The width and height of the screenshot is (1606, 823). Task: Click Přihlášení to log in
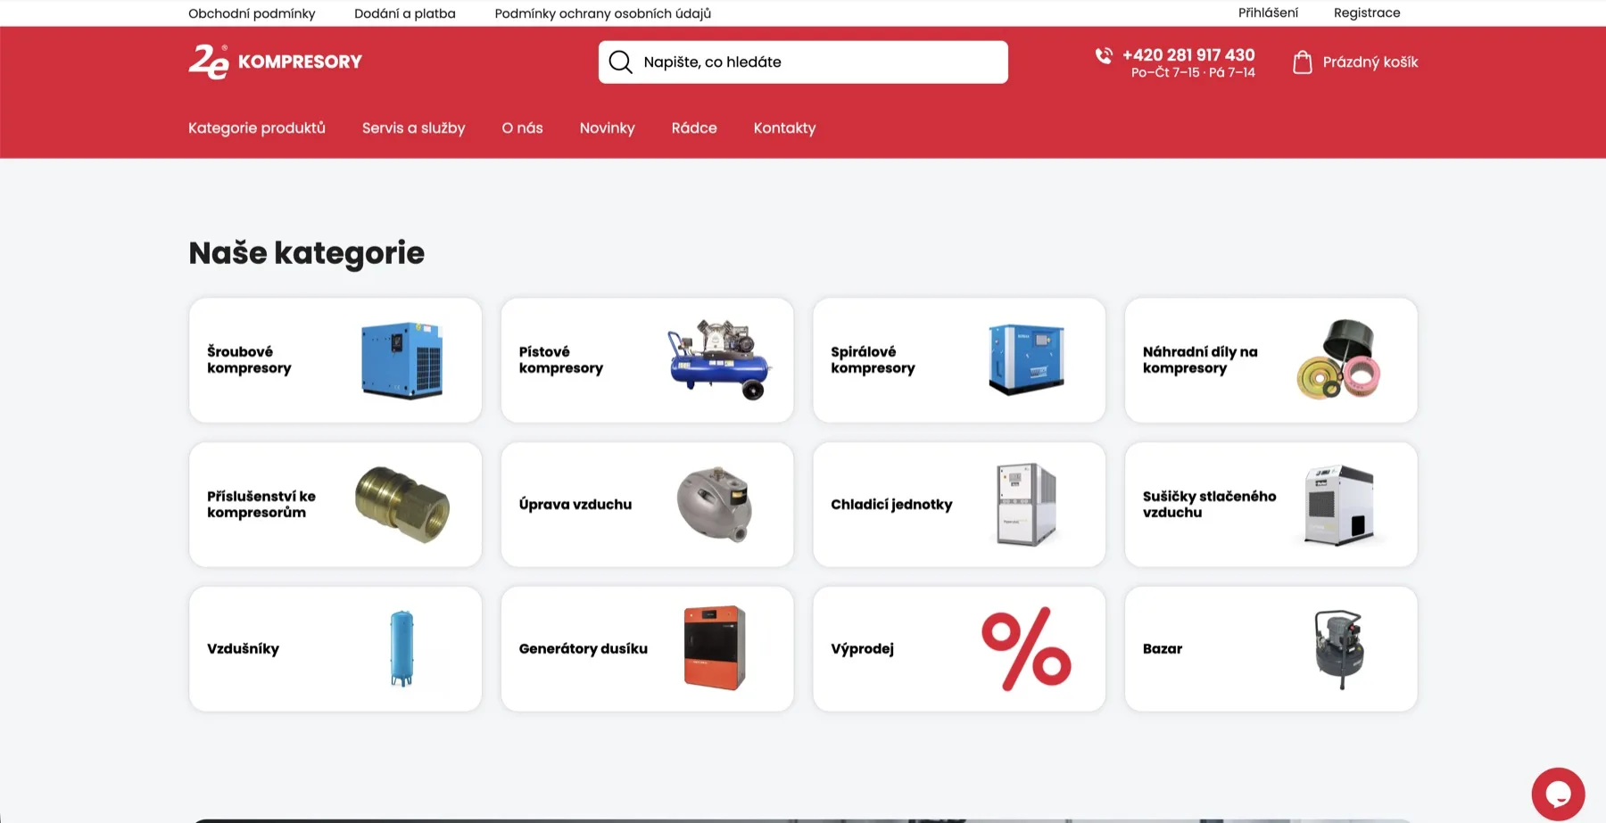(x=1268, y=12)
